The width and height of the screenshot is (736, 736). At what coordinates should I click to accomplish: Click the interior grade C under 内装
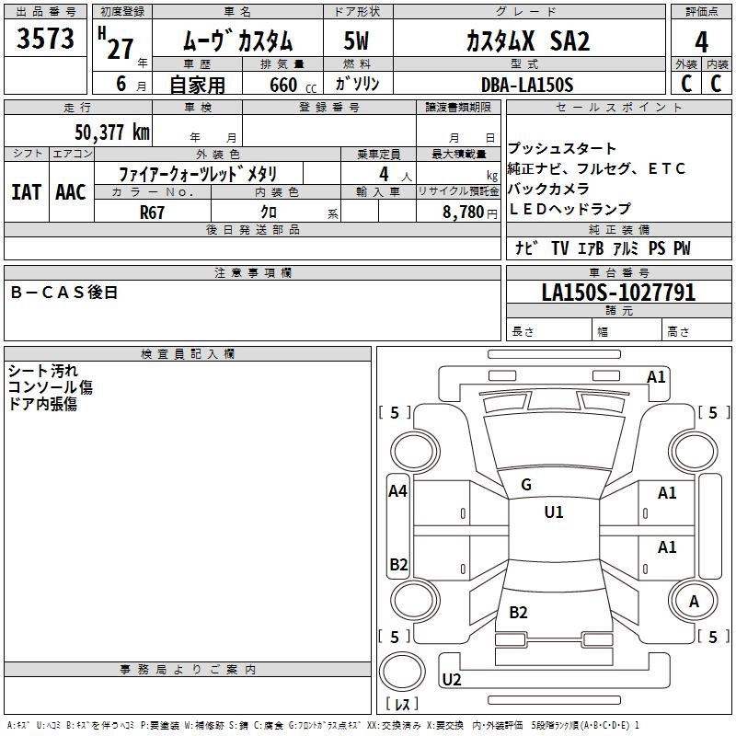pyautogui.click(x=717, y=84)
